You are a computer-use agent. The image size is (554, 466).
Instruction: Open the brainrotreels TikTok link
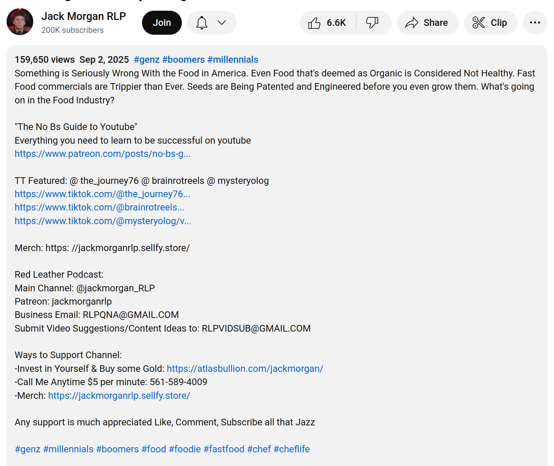click(99, 208)
